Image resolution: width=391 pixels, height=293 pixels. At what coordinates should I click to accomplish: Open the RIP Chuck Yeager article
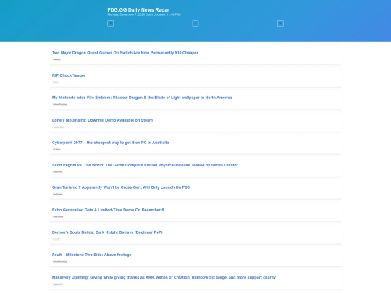[x=69, y=75]
